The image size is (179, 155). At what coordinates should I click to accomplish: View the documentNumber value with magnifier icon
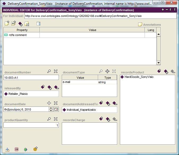49,71
